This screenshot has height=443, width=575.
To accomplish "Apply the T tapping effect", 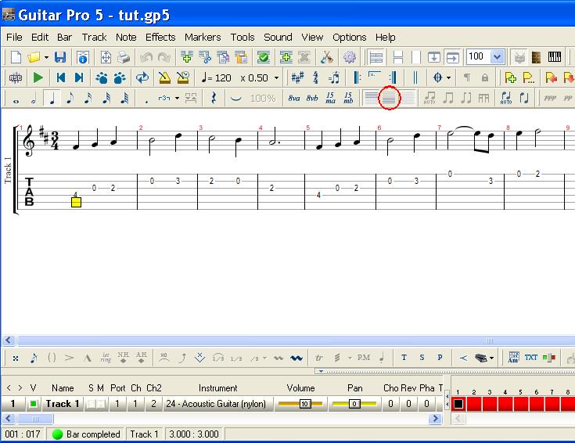I will (404, 358).
